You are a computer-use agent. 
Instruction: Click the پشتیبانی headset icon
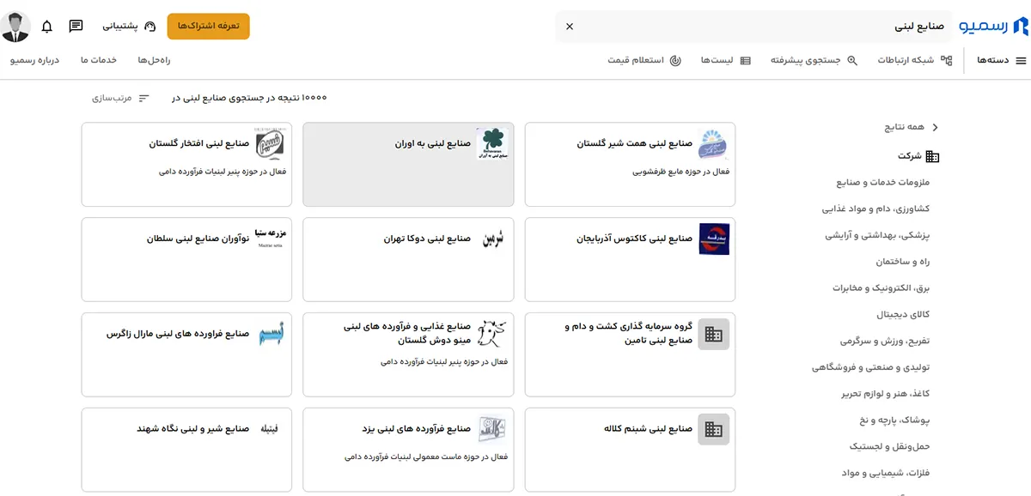[x=150, y=27]
